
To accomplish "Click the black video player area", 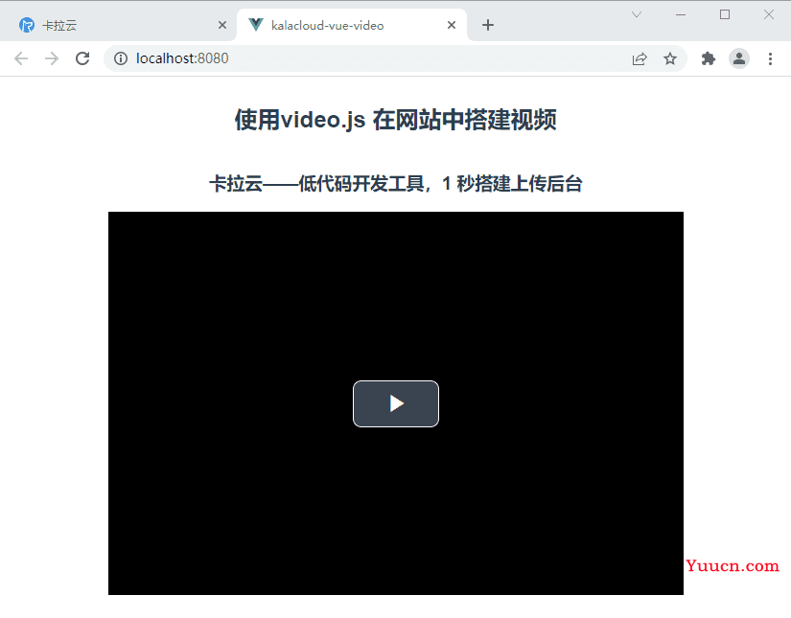I will tap(395, 403).
